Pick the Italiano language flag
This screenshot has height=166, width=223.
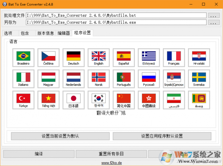(x=23, y=79)
